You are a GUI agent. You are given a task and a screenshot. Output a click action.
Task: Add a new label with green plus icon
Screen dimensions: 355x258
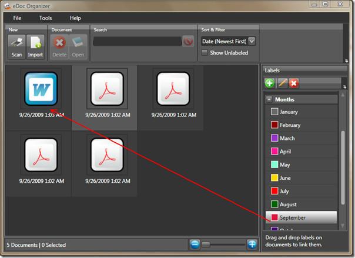point(271,83)
